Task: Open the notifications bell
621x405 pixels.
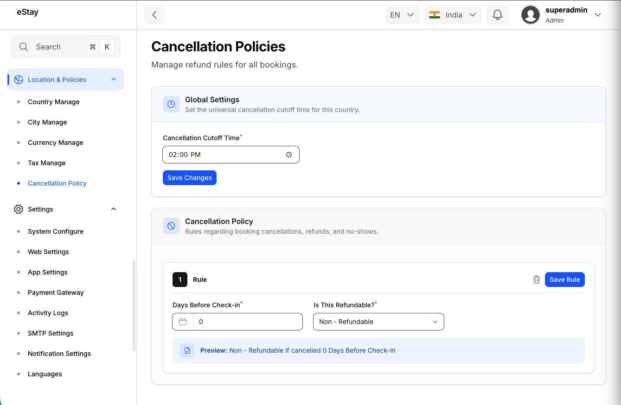Action: coord(498,15)
